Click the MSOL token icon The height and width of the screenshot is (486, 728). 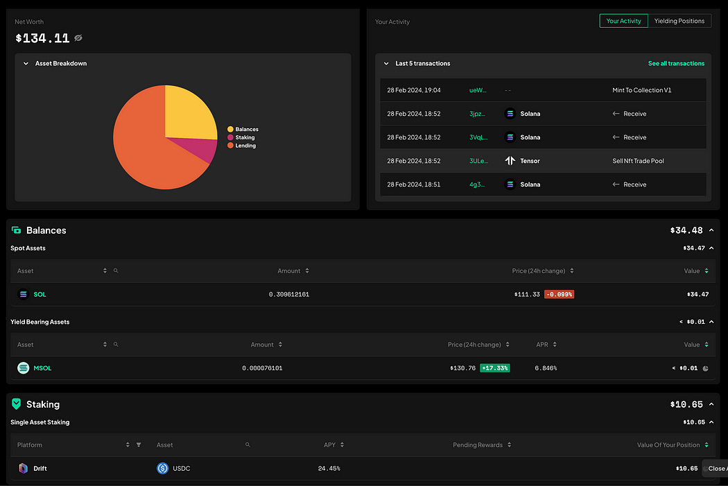[23, 368]
